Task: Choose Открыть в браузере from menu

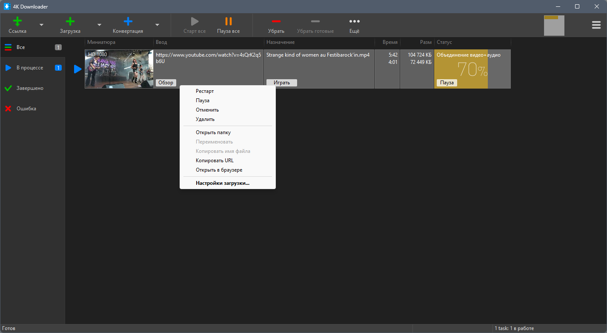Action: click(x=228, y=170)
